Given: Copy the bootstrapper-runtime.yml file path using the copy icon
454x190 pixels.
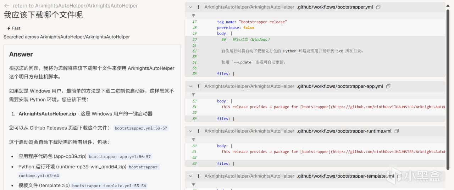Looking at the screenshot, I should [397, 131].
